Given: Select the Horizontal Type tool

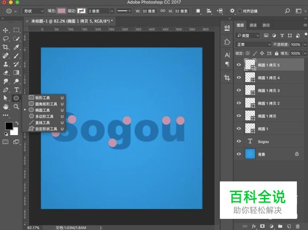Looking at the screenshot, I should [x=16, y=90].
